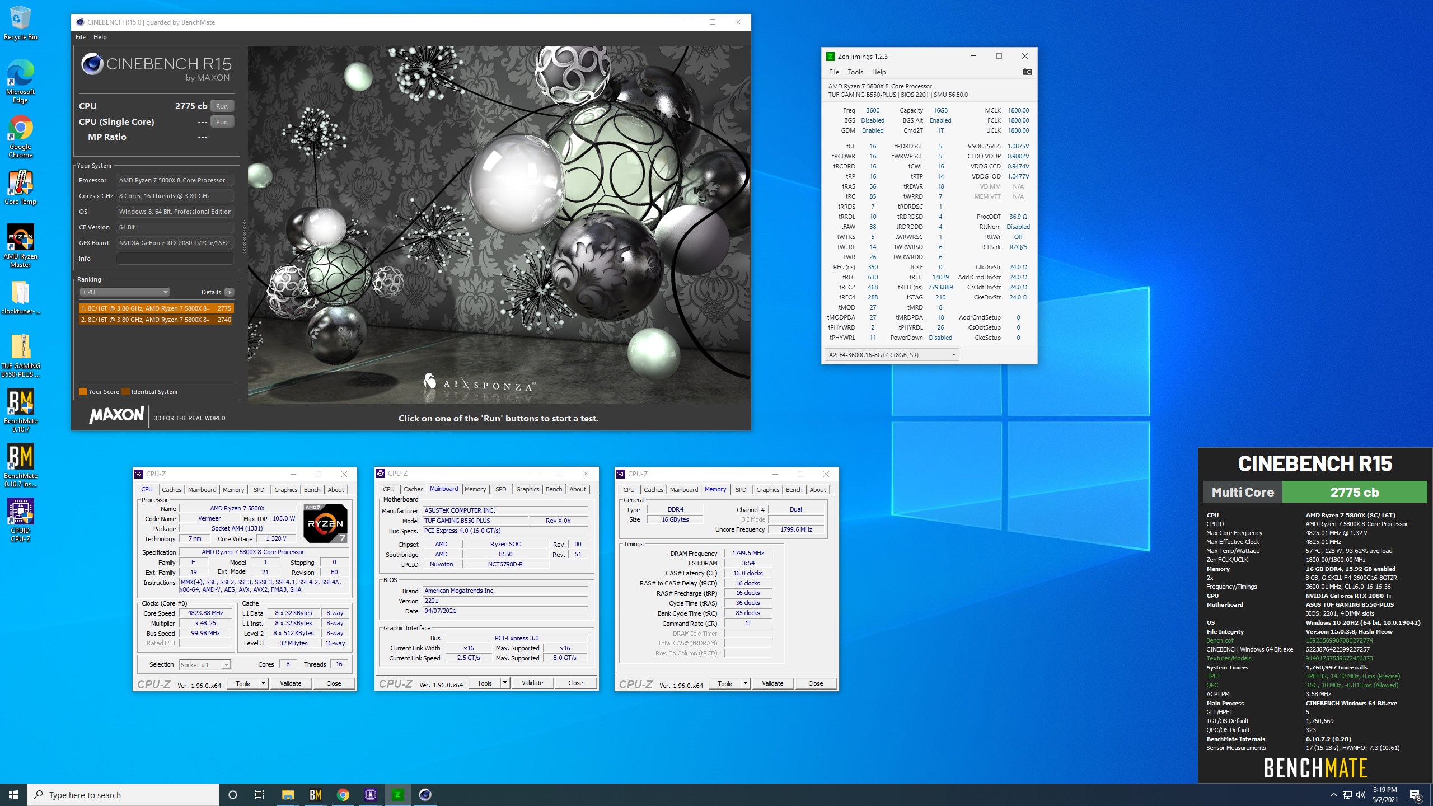Click Close in the Mainboard CPU-Z window

pyautogui.click(x=575, y=683)
